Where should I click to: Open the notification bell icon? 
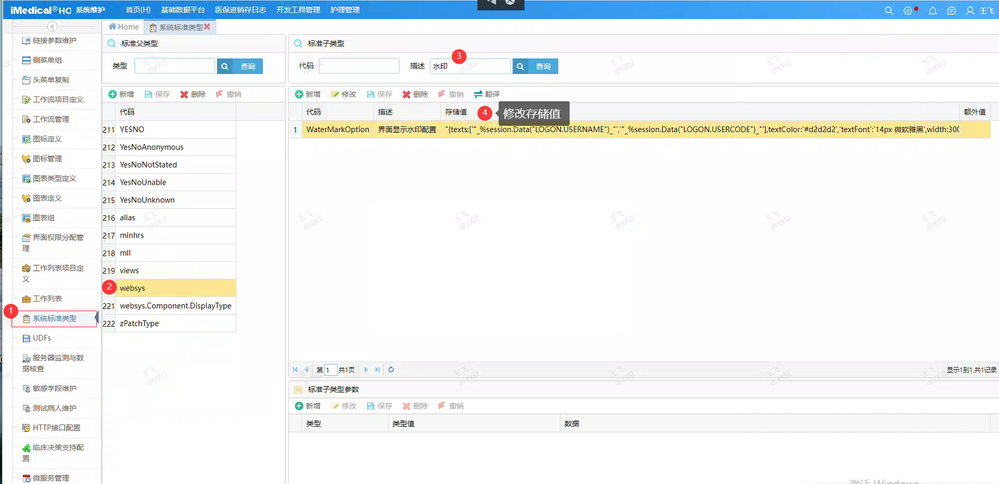click(933, 10)
